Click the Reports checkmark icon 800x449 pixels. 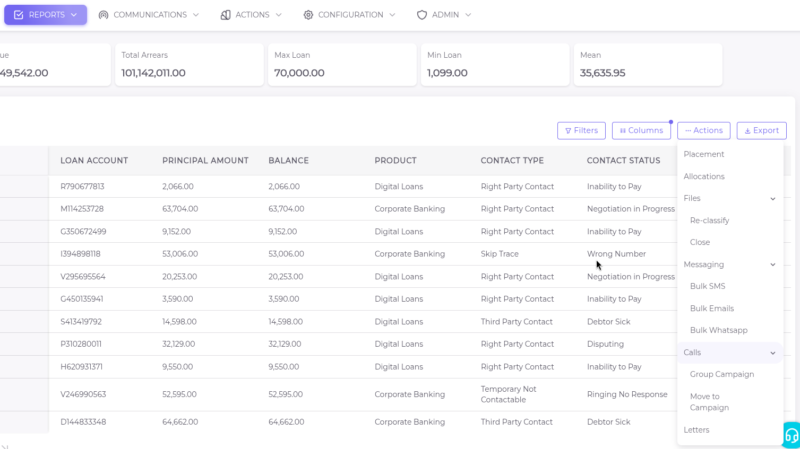(19, 15)
